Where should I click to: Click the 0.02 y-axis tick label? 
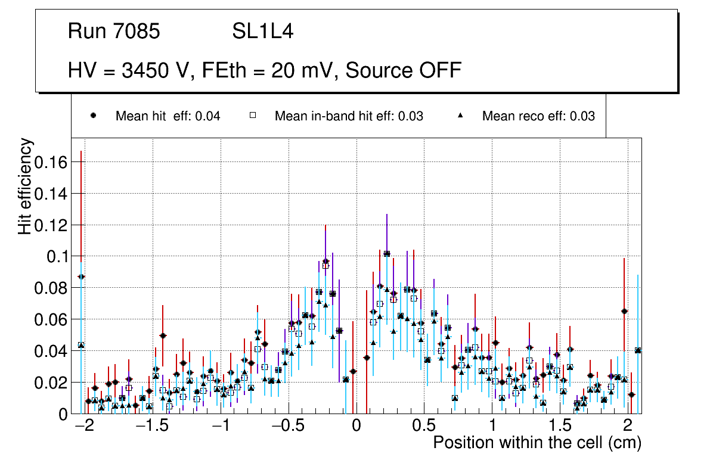pyautogui.click(x=50, y=382)
